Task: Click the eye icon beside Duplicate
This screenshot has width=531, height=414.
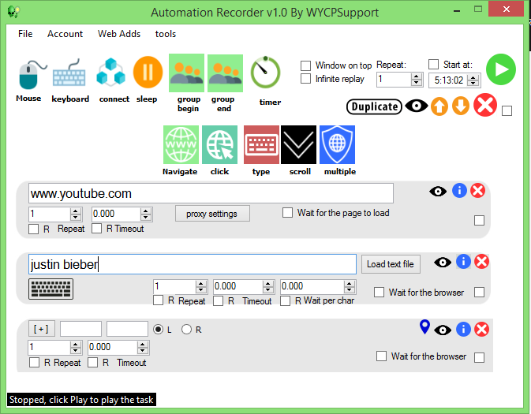Action: pyautogui.click(x=416, y=106)
